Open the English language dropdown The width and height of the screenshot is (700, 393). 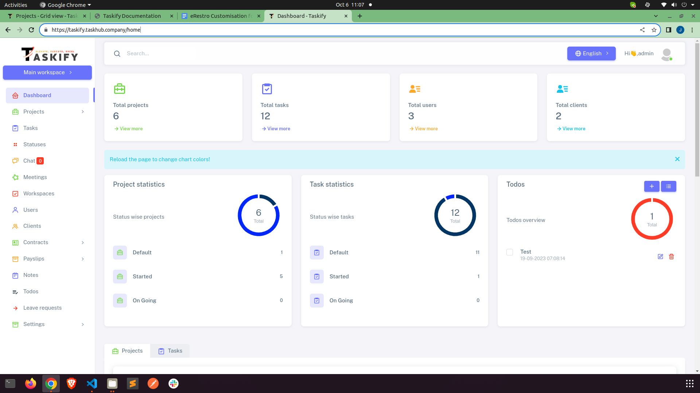[591, 53]
